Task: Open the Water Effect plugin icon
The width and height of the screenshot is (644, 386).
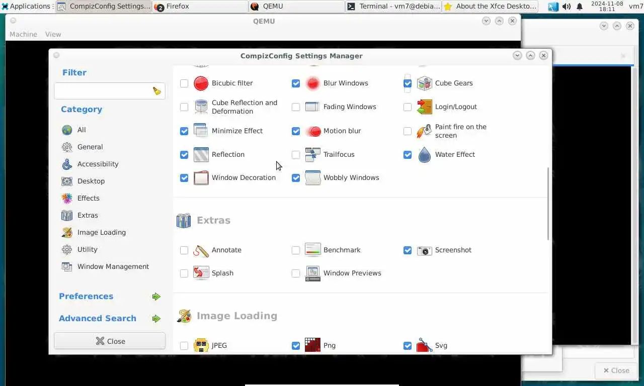Action: [x=424, y=155]
